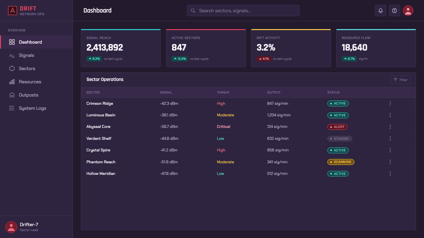424x238 pixels.
Task: Focus the search sectors, signals field
Action: tap(243, 11)
